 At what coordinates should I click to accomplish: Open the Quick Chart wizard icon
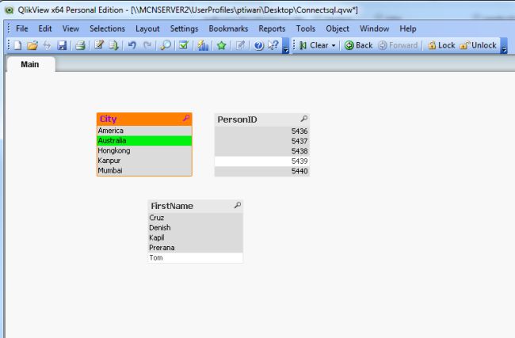(203, 45)
